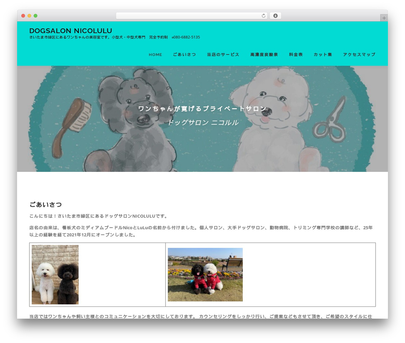Open the アクセスマップ menu item
This screenshot has width=405, height=343.
coord(359,55)
